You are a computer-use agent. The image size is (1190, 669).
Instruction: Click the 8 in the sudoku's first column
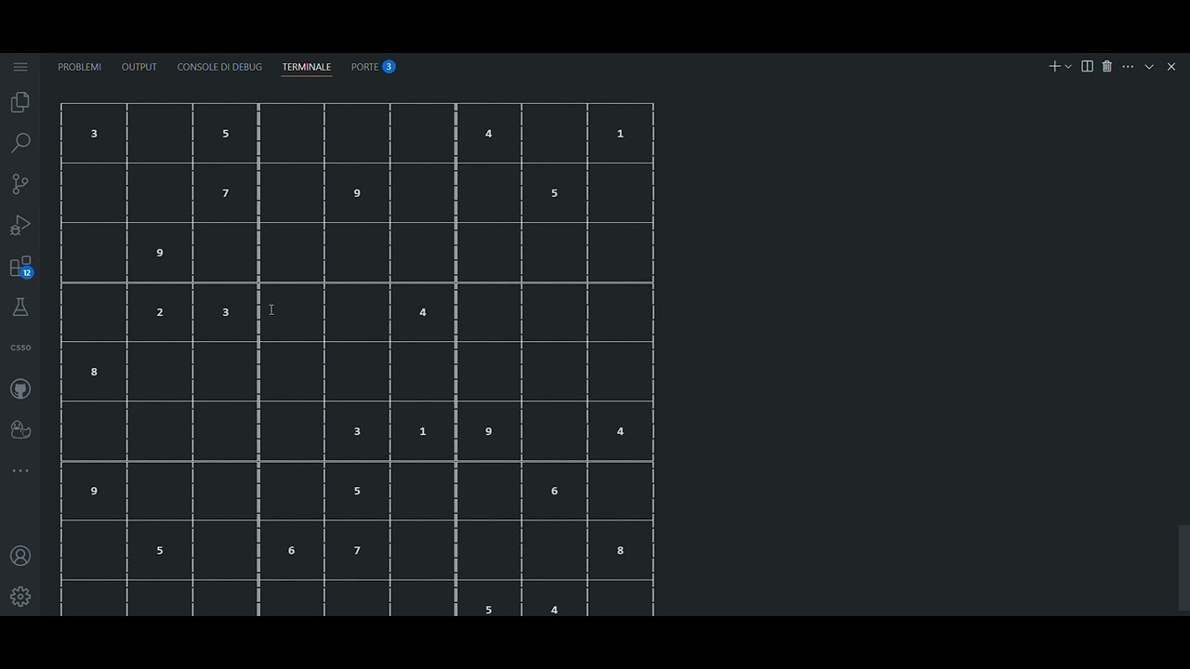click(94, 372)
